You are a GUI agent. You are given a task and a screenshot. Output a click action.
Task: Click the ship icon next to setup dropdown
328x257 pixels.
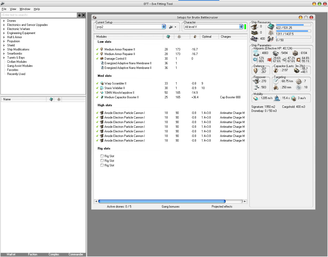171,27
